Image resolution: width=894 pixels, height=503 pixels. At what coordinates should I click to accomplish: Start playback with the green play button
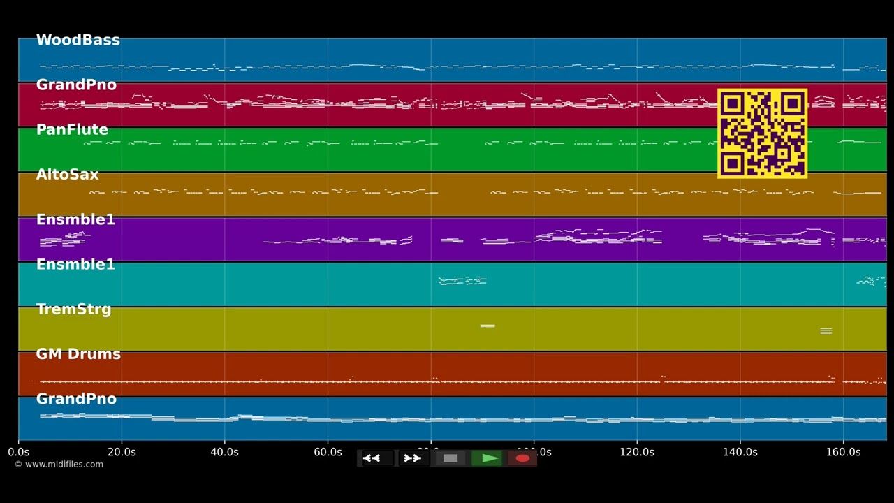pyautogui.click(x=487, y=458)
